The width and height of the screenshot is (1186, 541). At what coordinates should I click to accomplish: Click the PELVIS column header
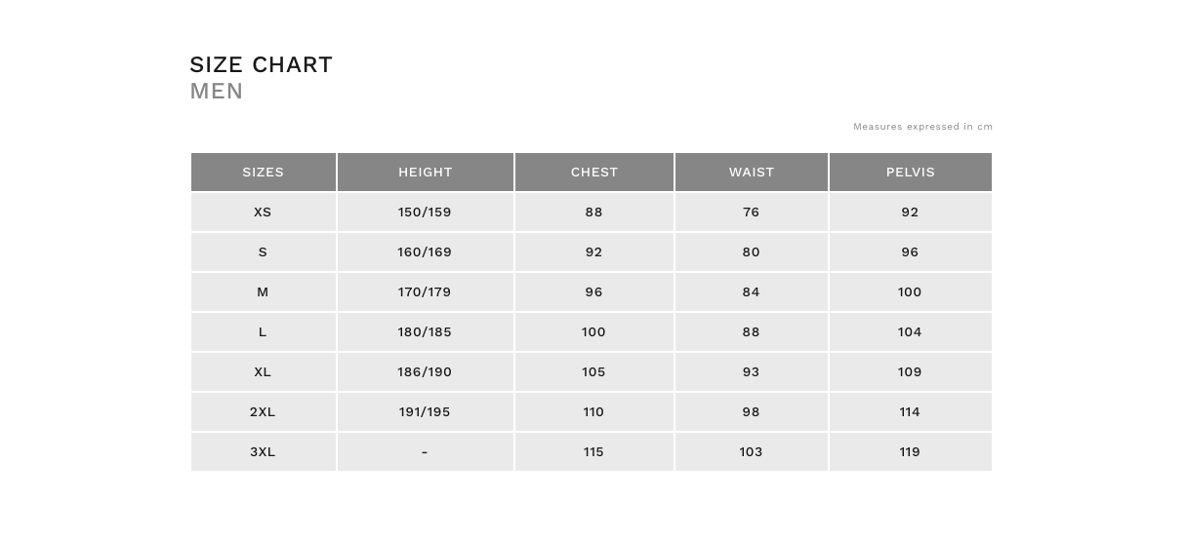click(x=911, y=172)
